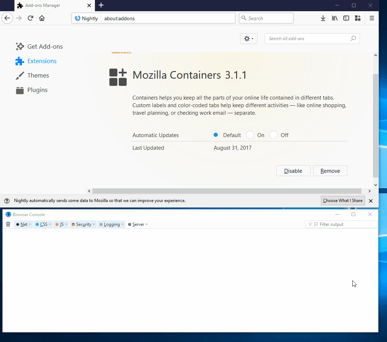Select Themes in the Add-ons sidebar
Screen dimensions: 387x342
tap(38, 75)
